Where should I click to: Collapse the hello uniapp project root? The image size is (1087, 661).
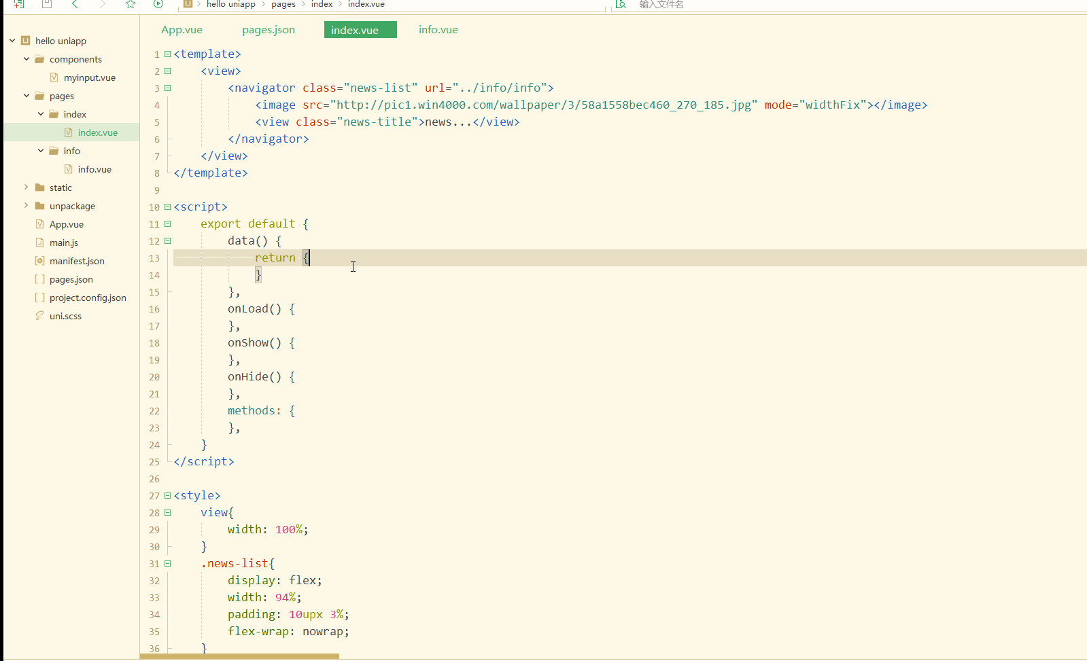(x=12, y=41)
